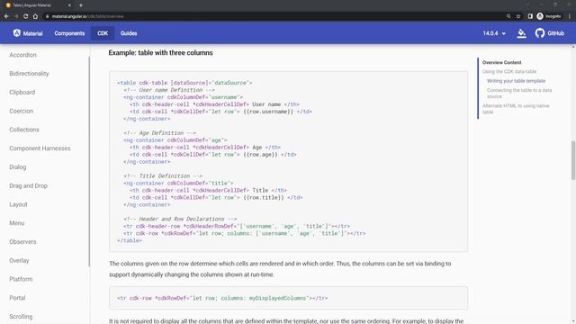Open the browser home page icon
This screenshot has width=576, height=324.
click(x=35, y=16)
